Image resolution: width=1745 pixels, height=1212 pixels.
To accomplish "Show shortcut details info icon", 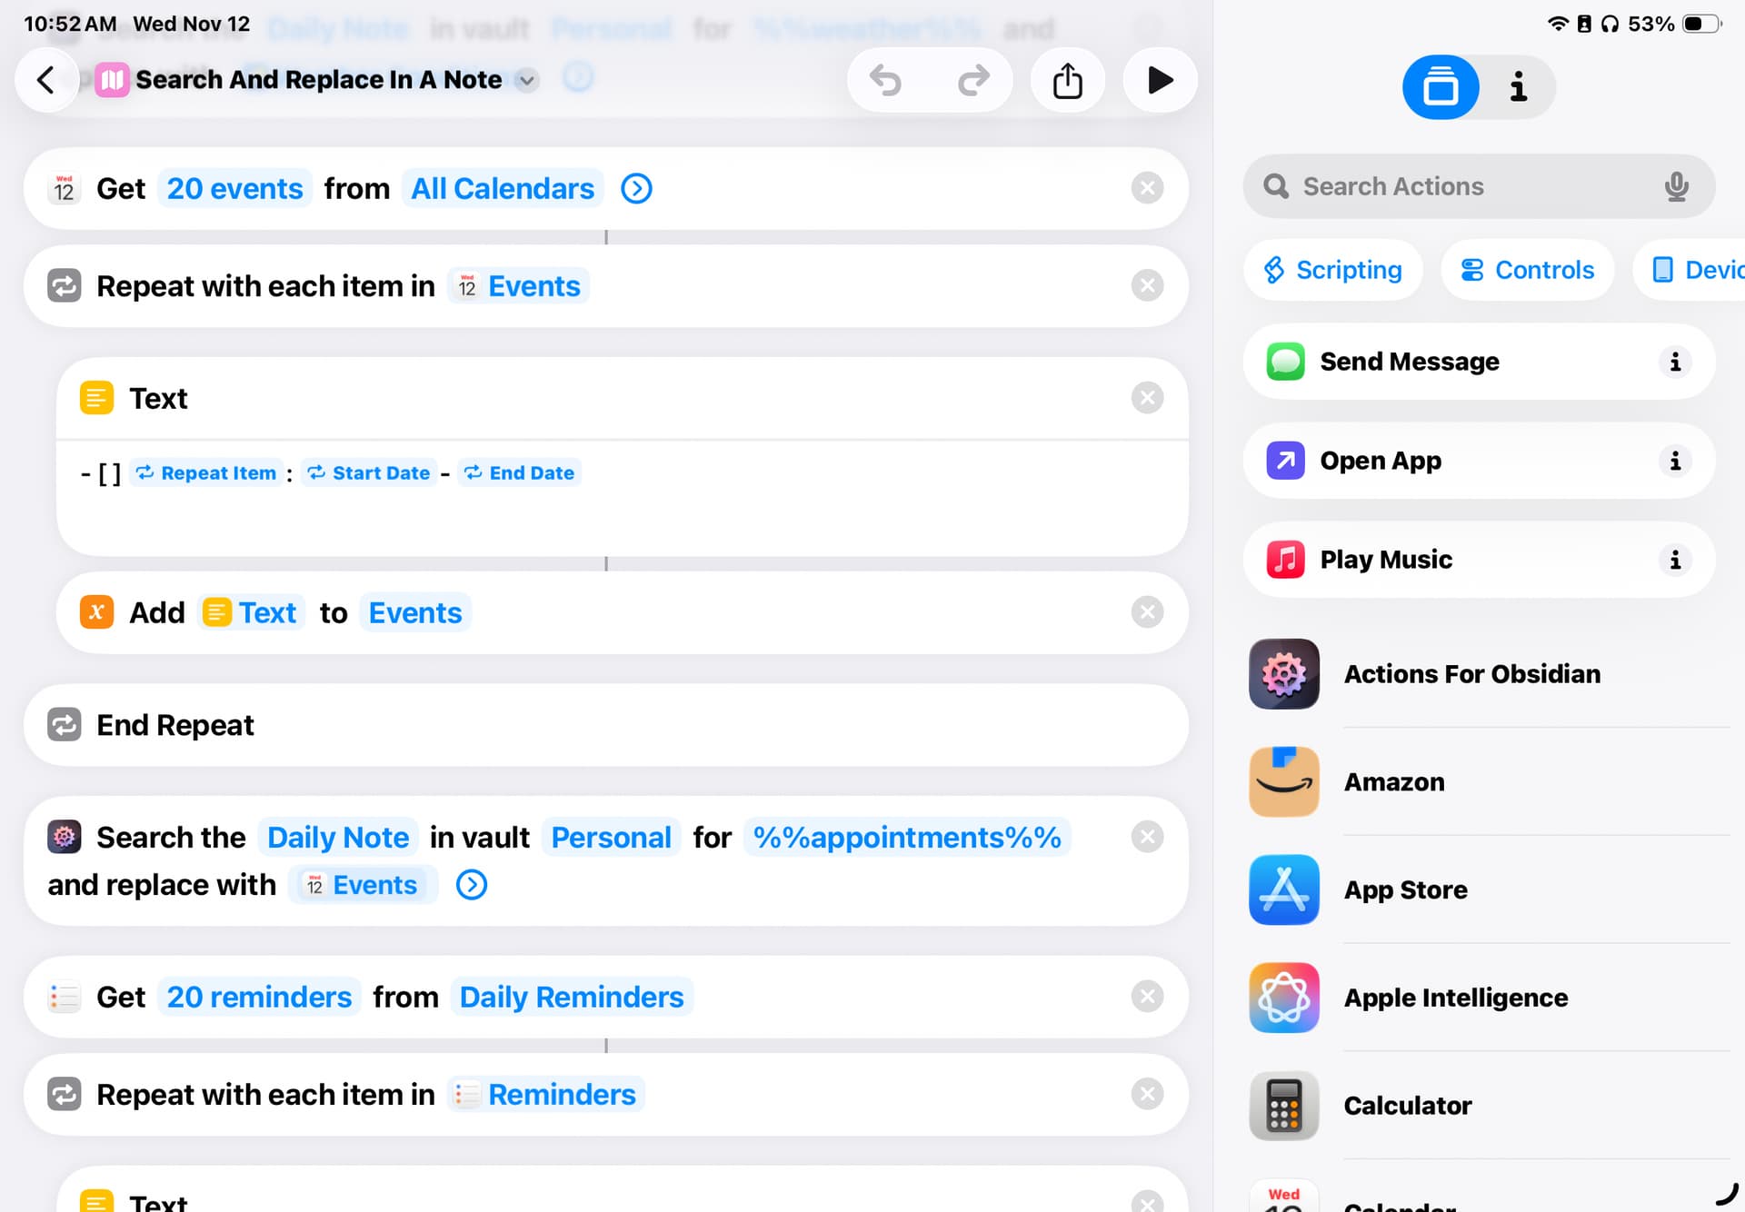I will (1517, 87).
